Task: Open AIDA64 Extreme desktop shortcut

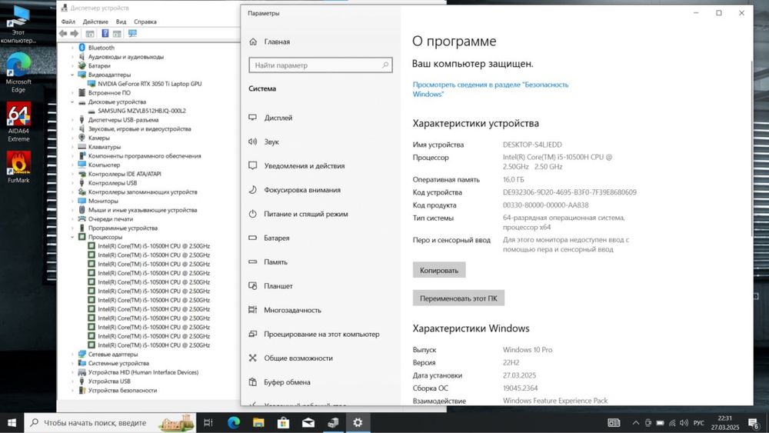Action: click(18, 121)
